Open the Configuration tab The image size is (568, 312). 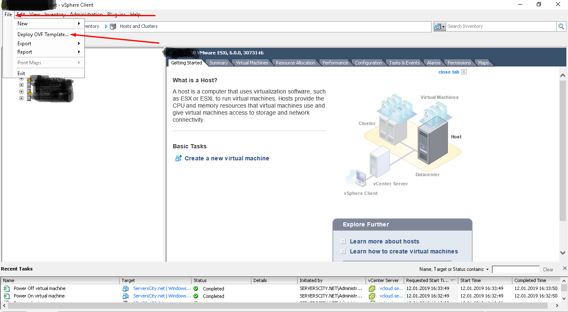(x=368, y=63)
